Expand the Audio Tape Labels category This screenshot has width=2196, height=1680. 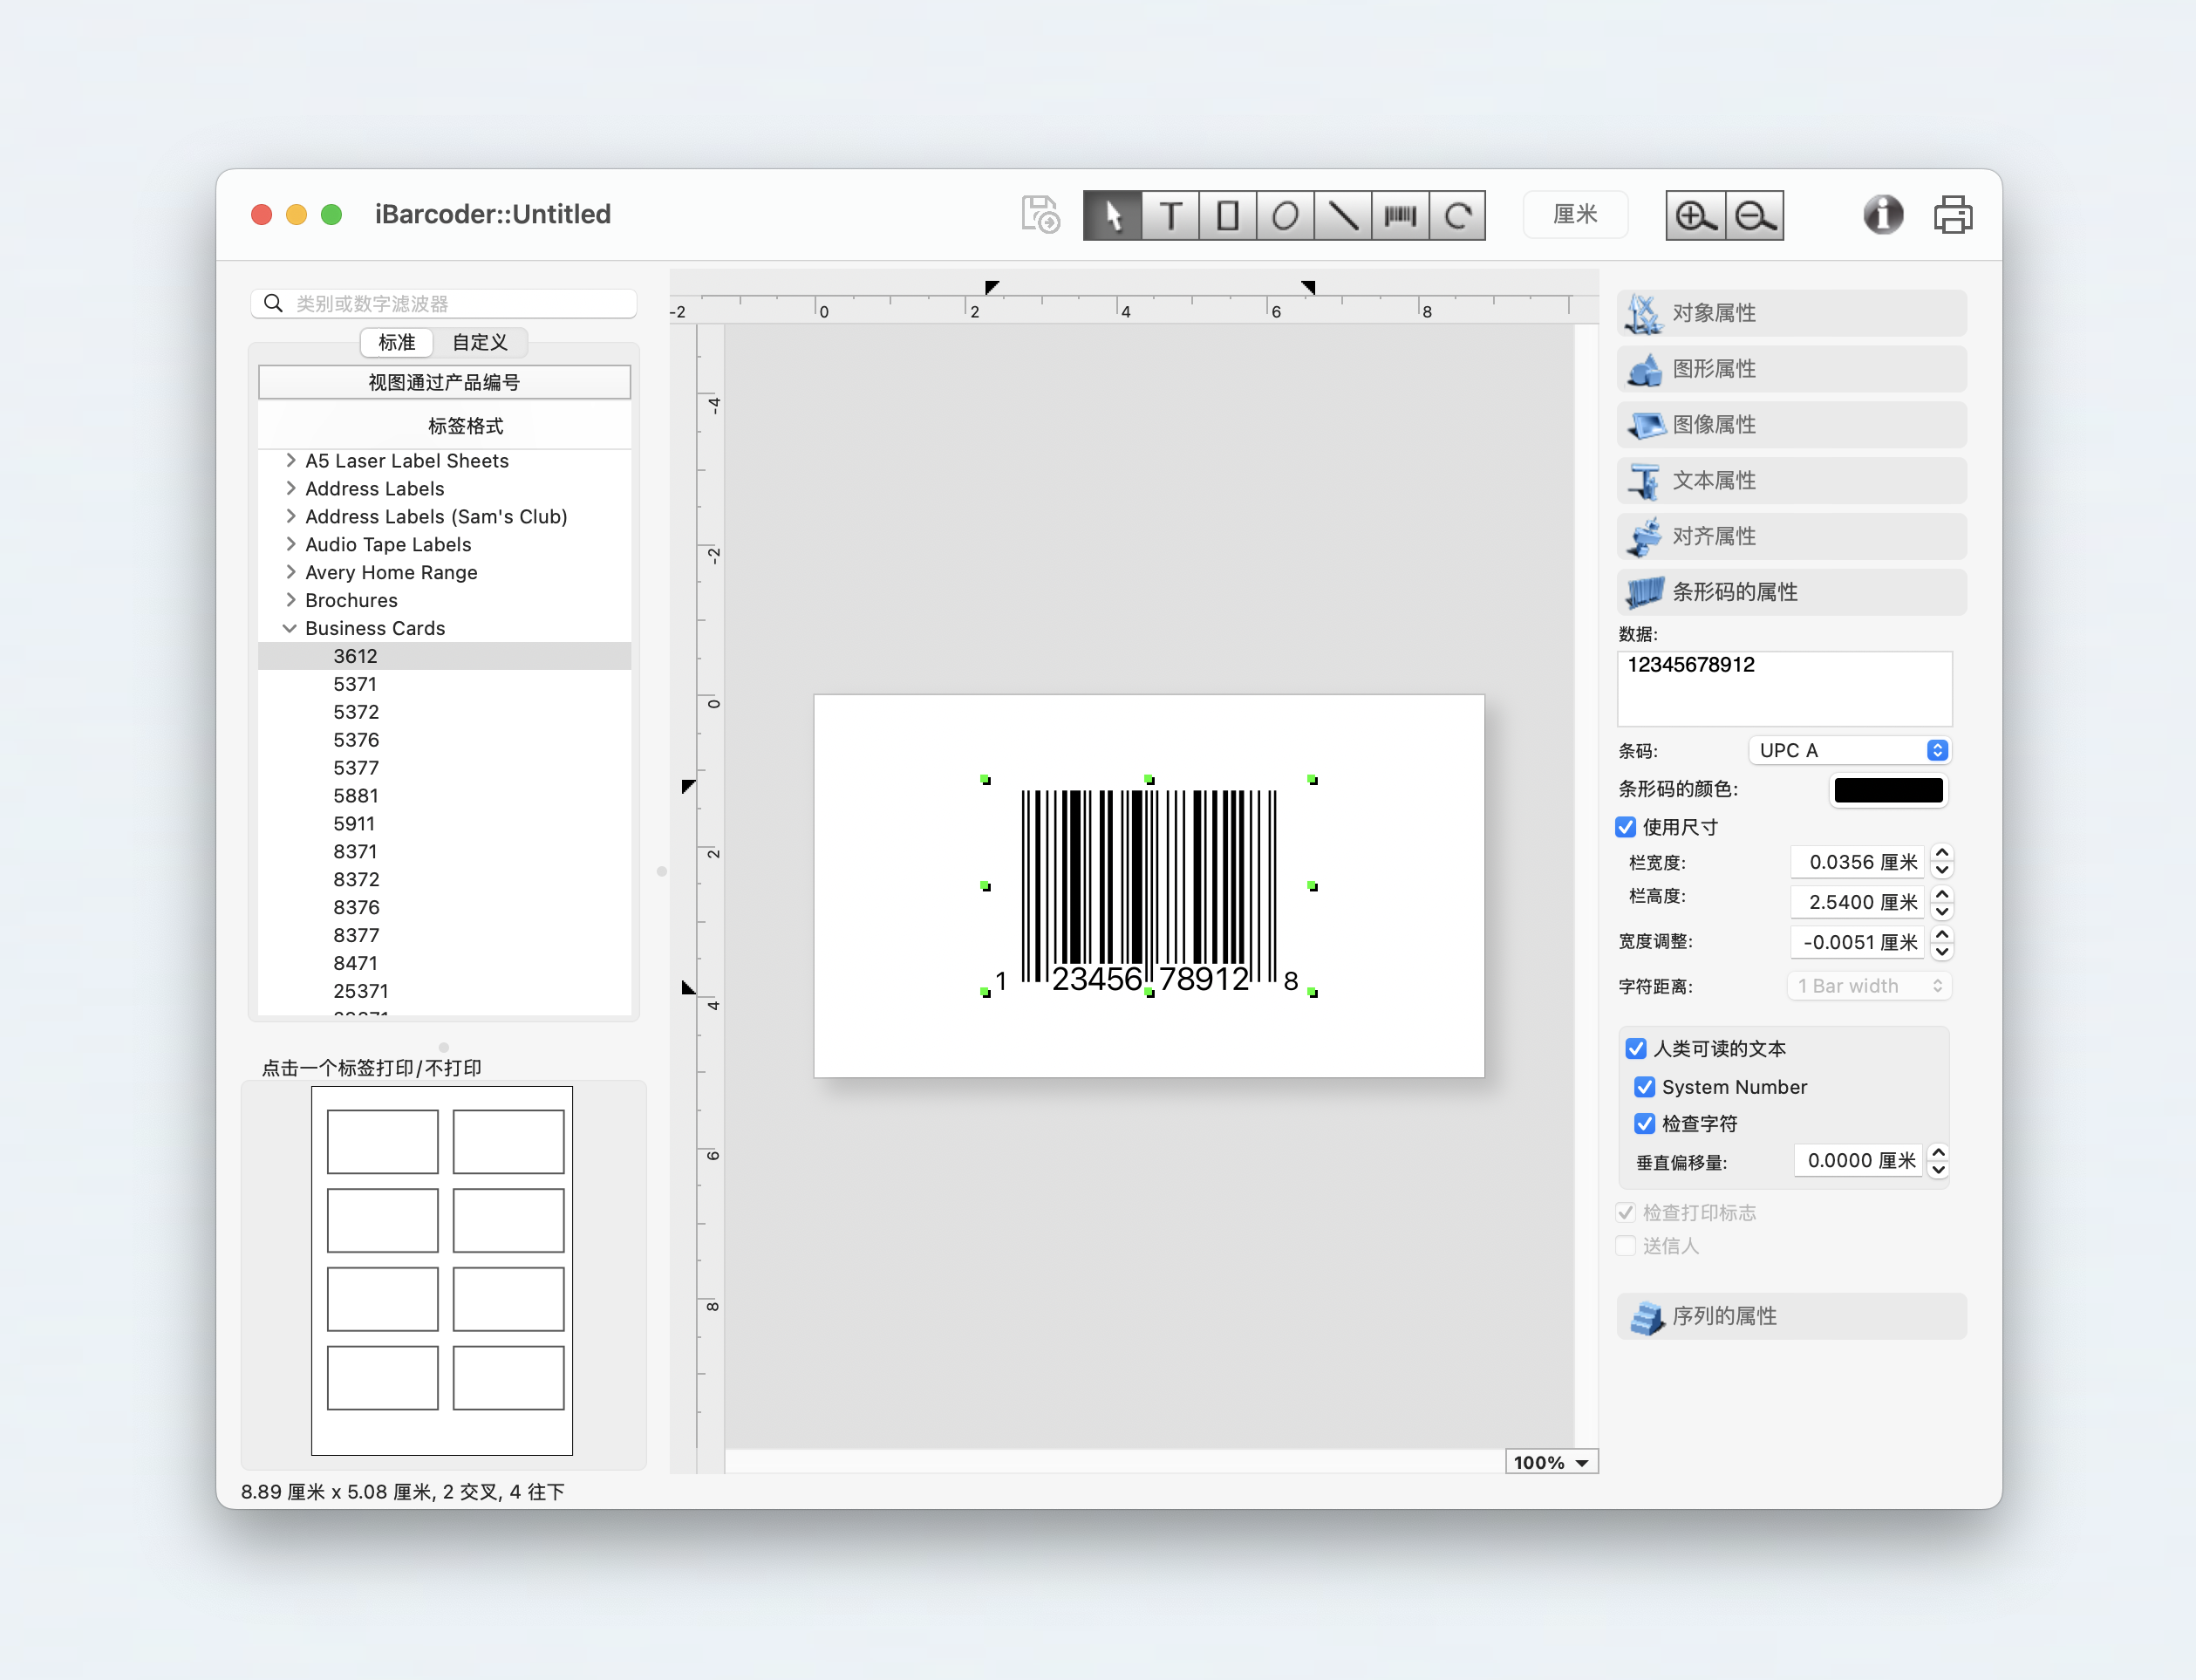coord(291,544)
